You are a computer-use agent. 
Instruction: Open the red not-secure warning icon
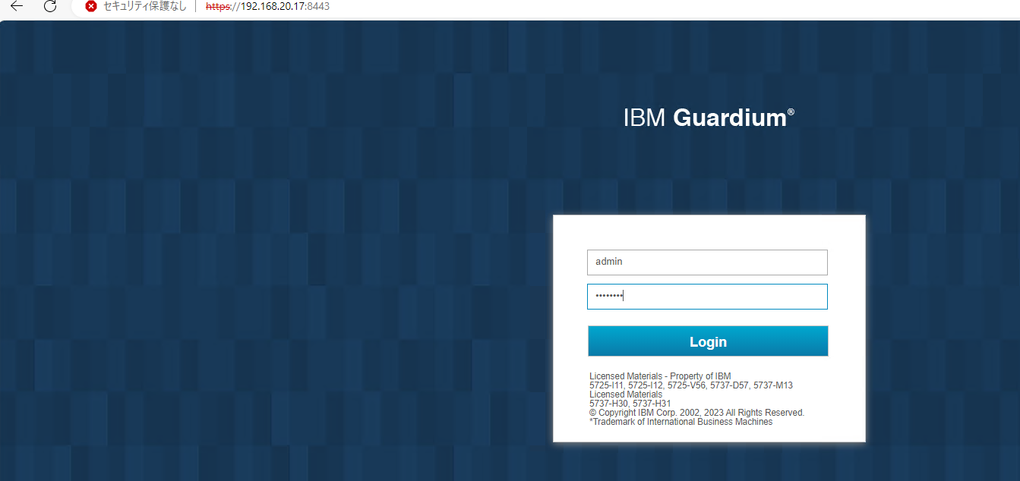pyautogui.click(x=91, y=6)
